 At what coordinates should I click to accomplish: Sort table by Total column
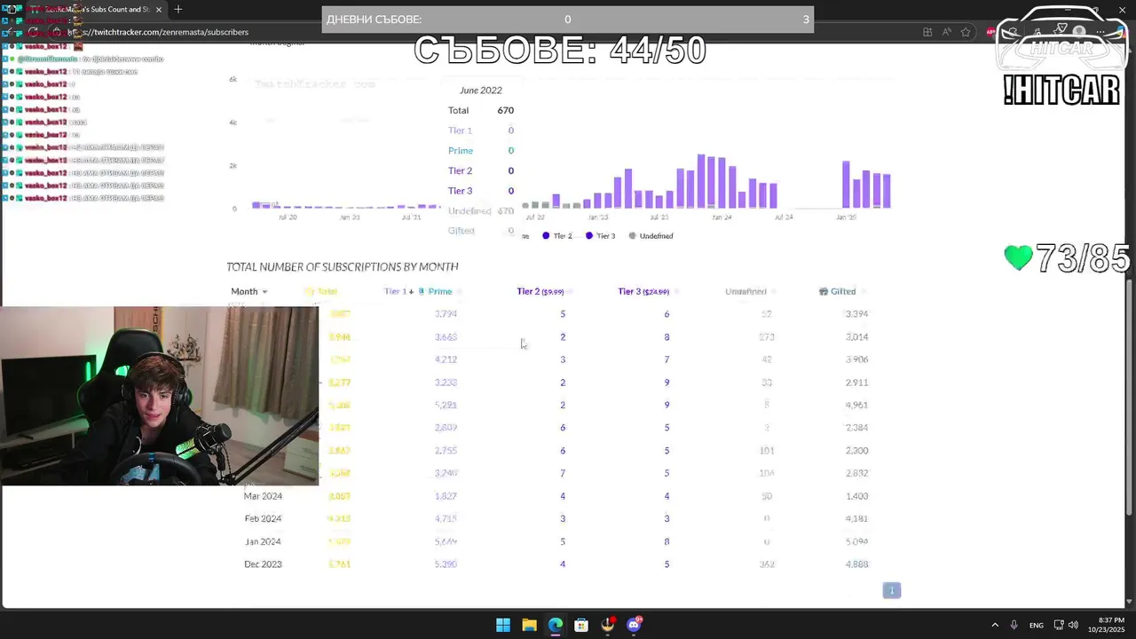(x=321, y=291)
